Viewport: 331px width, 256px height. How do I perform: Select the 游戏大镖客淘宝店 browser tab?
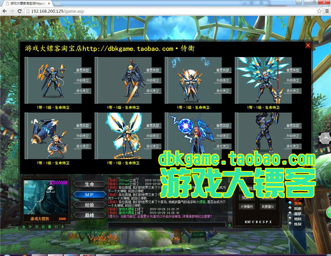[27, 4]
